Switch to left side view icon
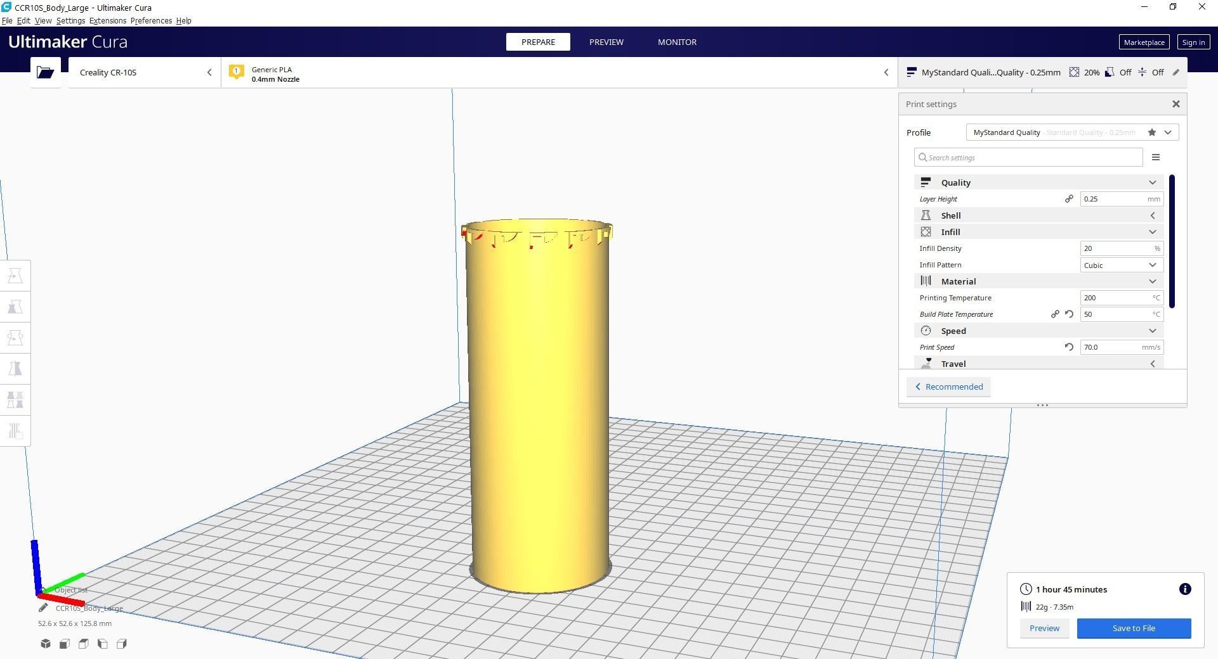 pos(103,644)
